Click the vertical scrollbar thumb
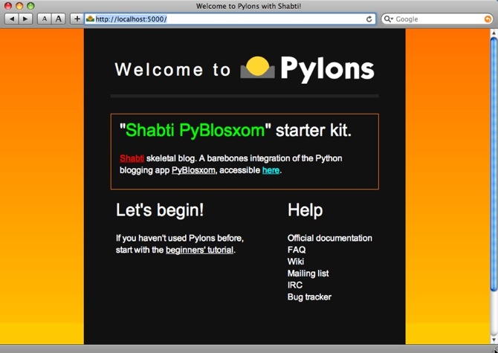Screen dimensions: 498x353 tap(494, 163)
